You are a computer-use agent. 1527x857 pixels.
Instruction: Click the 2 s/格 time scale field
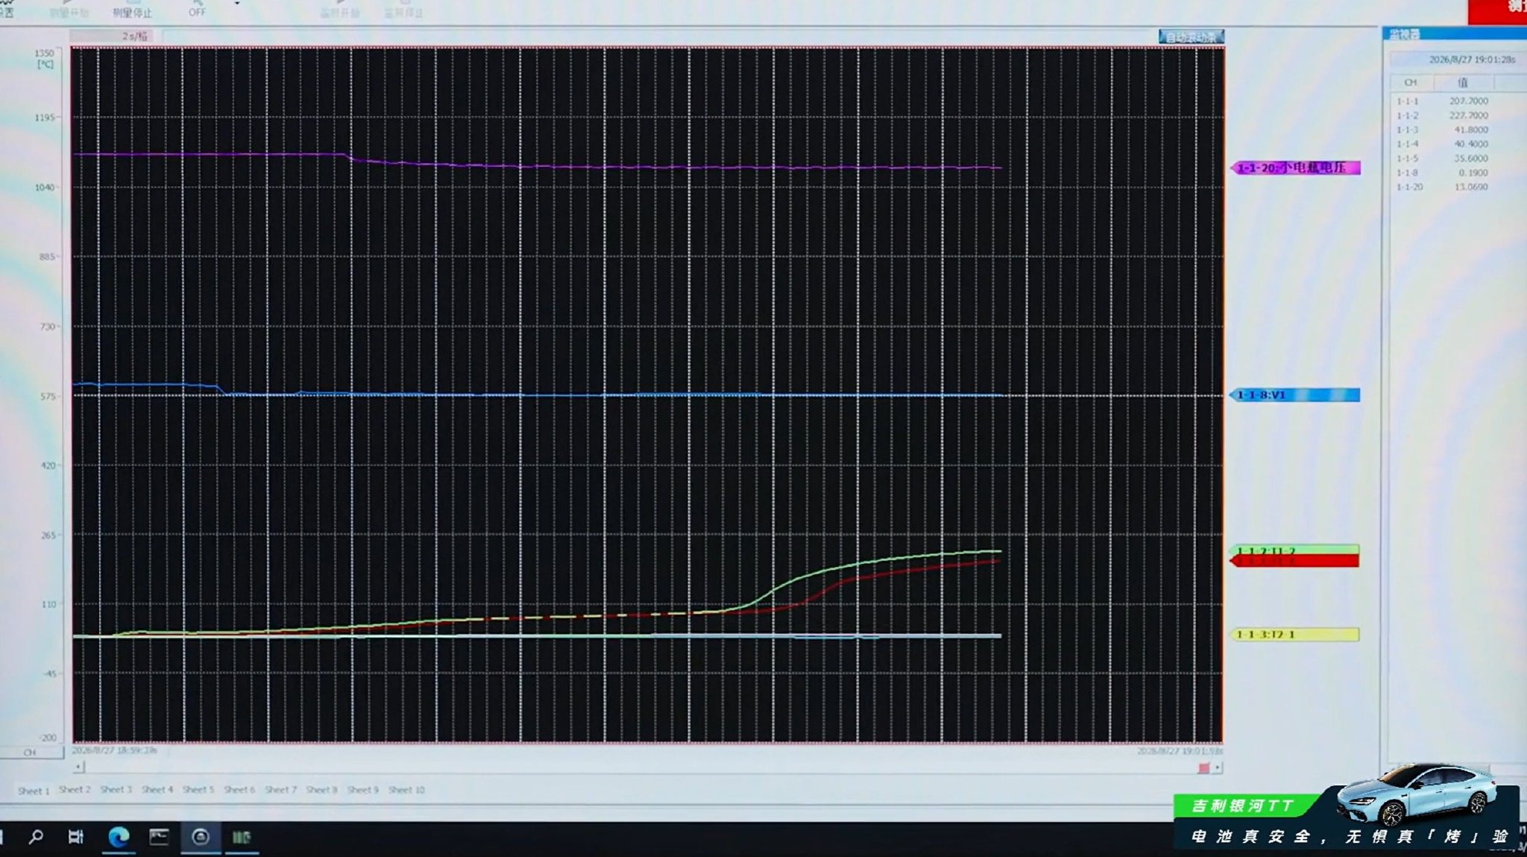pyautogui.click(x=112, y=36)
